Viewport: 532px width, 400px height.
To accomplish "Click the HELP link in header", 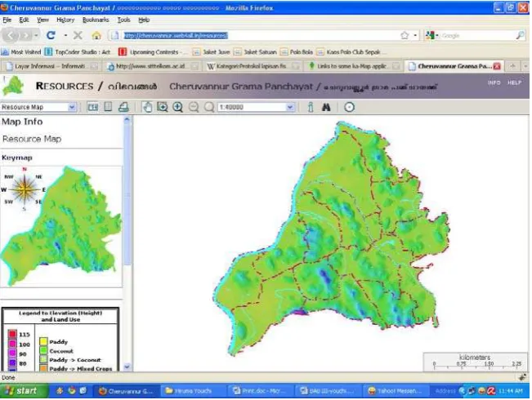I will 514,82.
